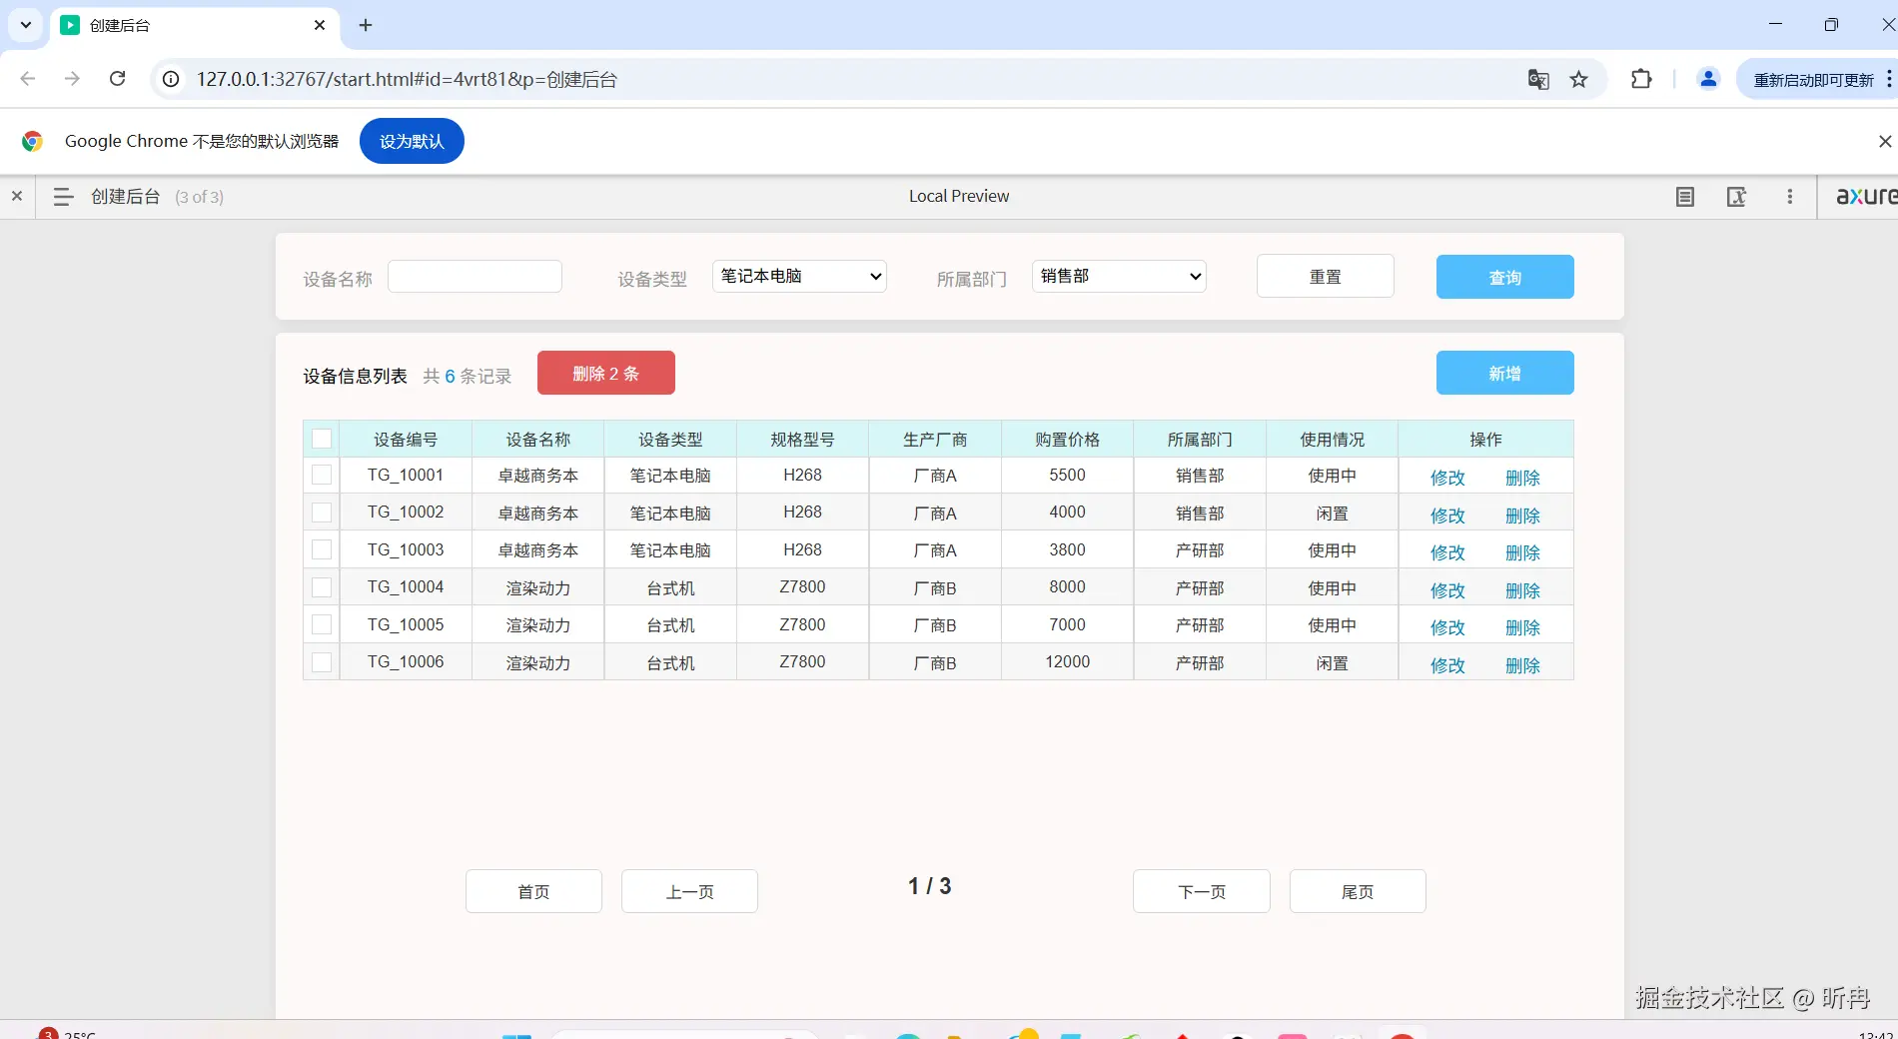Click the 共 6 条记录 record count
The width and height of the screenshot is (1898, 1039).
467,376
